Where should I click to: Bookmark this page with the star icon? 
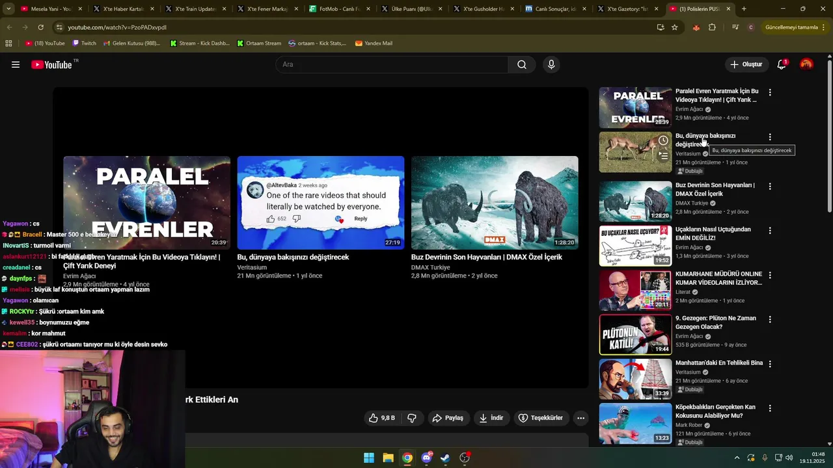(675, 27)
